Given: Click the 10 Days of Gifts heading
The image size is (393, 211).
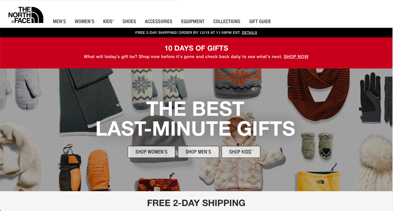Looking at the screenshot, I should (x=196, y=48).
